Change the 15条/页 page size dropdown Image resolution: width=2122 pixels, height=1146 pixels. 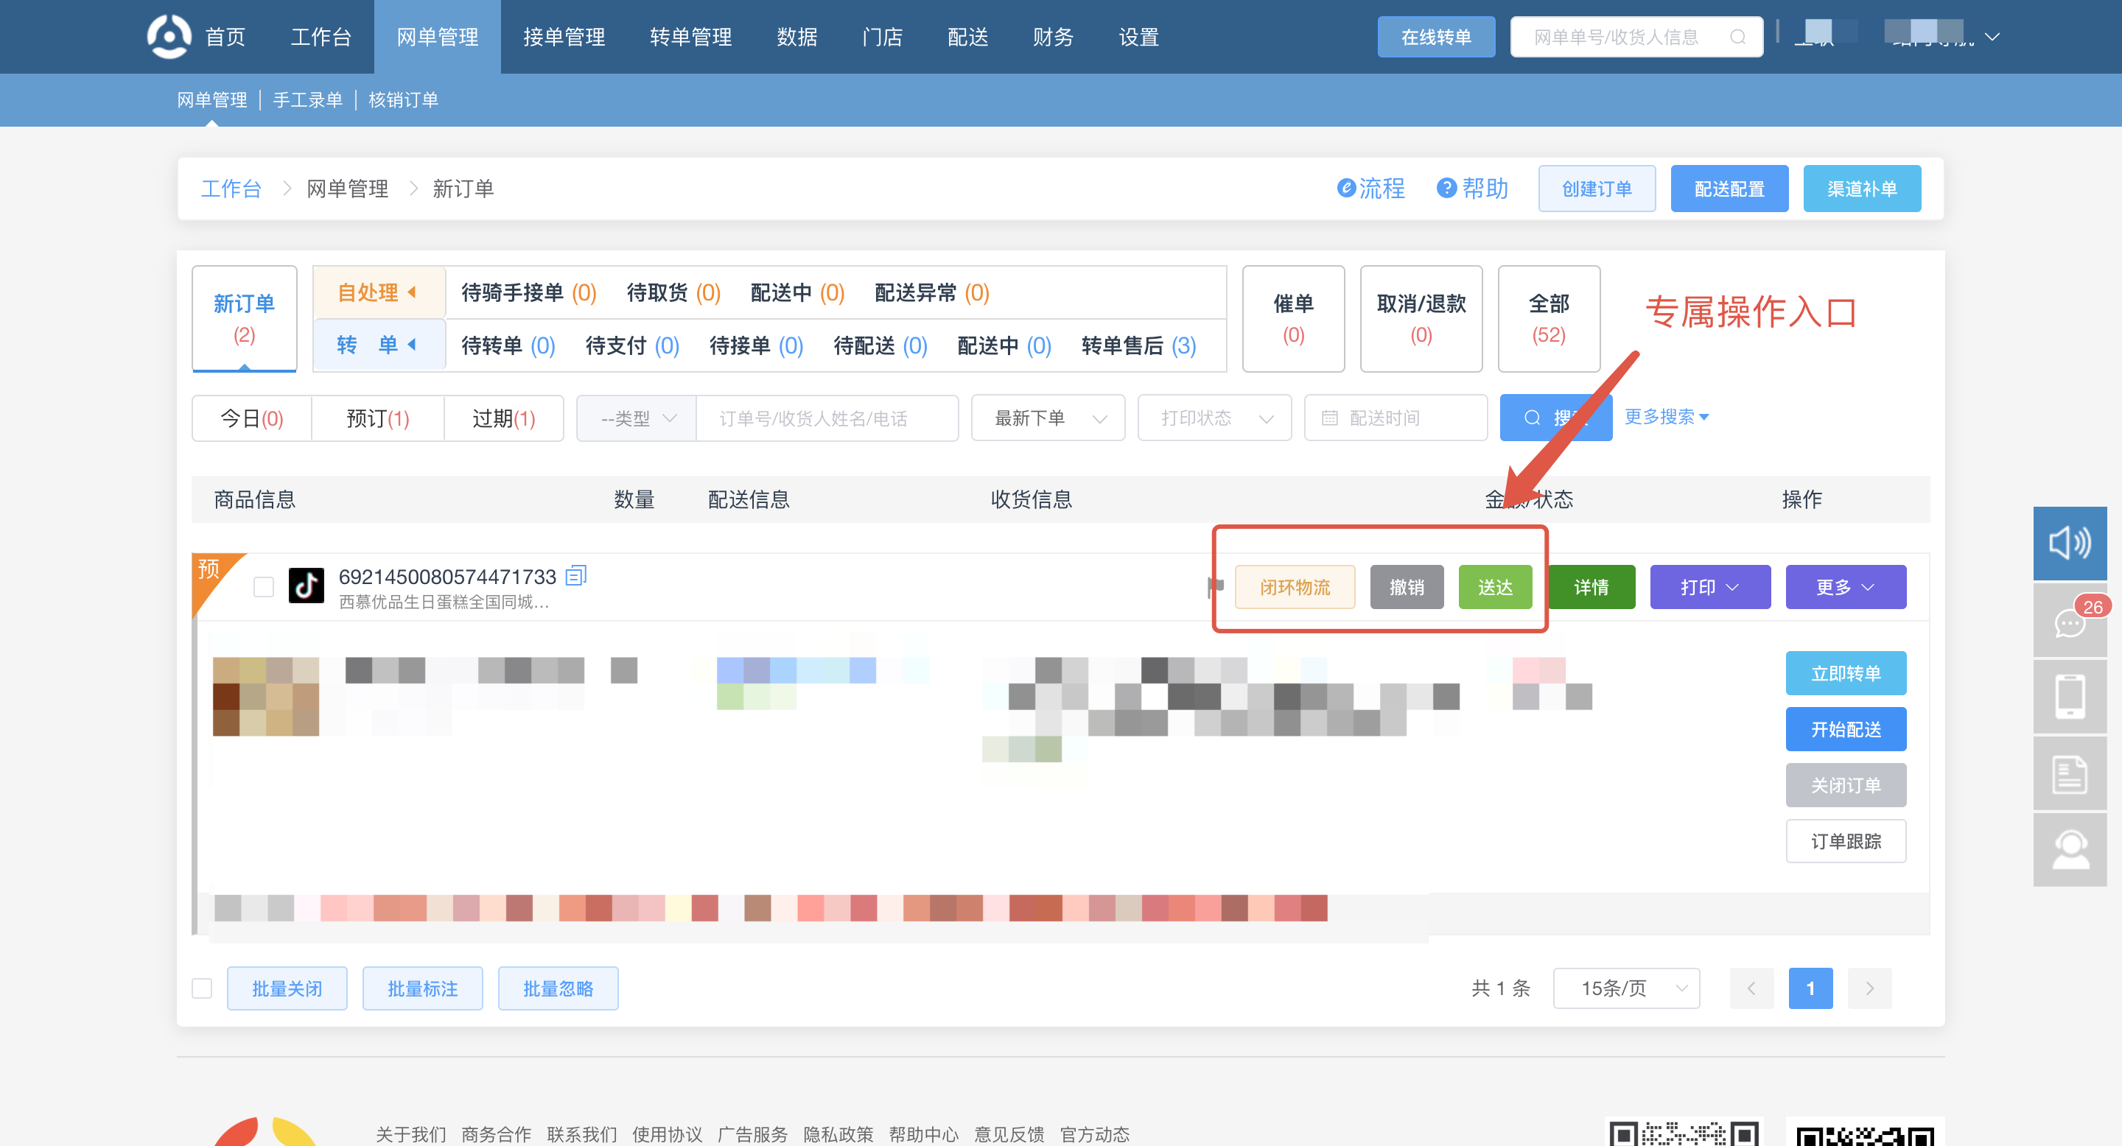(x=1626, y=988)
